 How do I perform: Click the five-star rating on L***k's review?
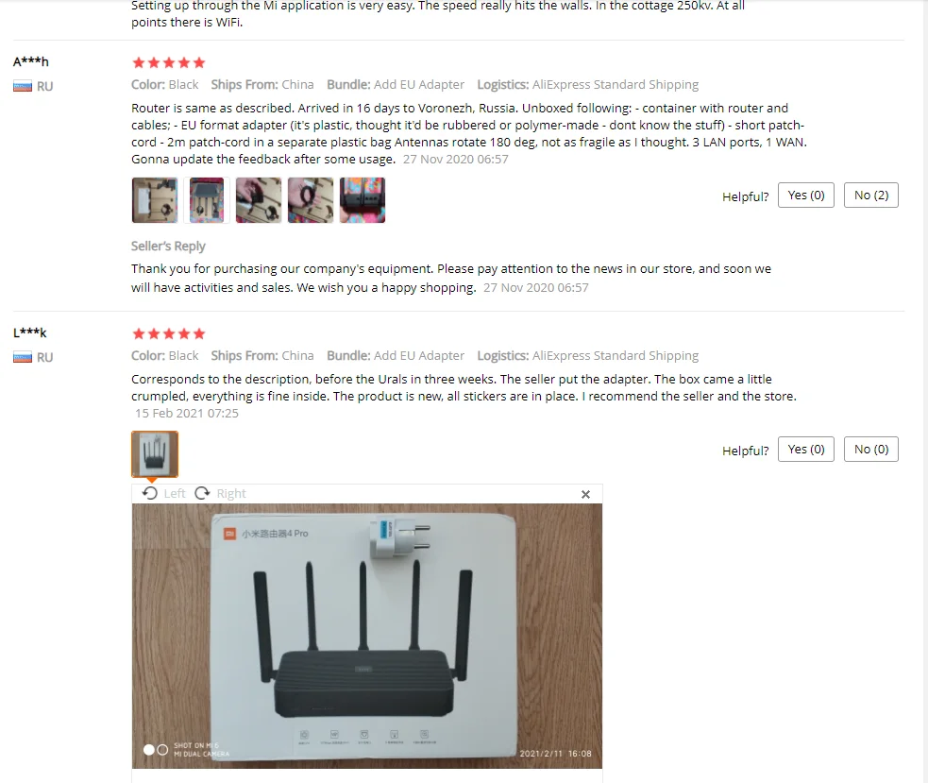tap(169, 334)
